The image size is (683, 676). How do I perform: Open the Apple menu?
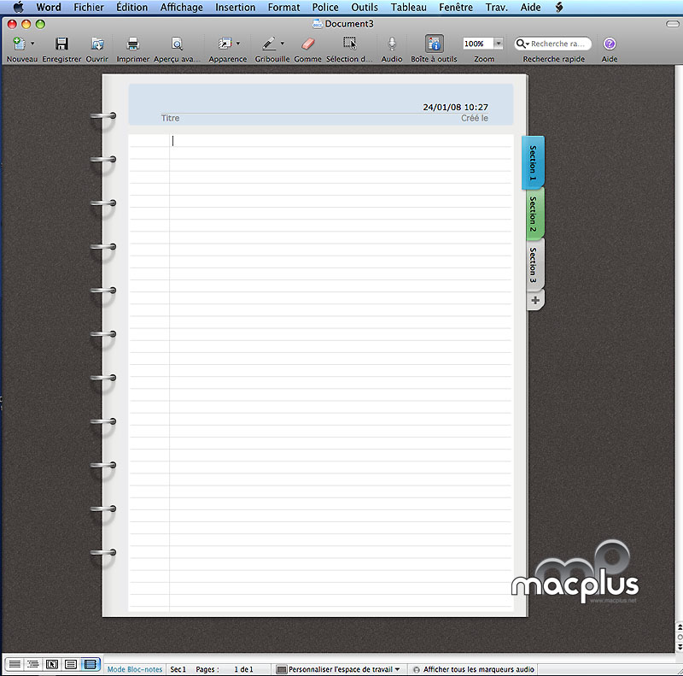(18, 7)
